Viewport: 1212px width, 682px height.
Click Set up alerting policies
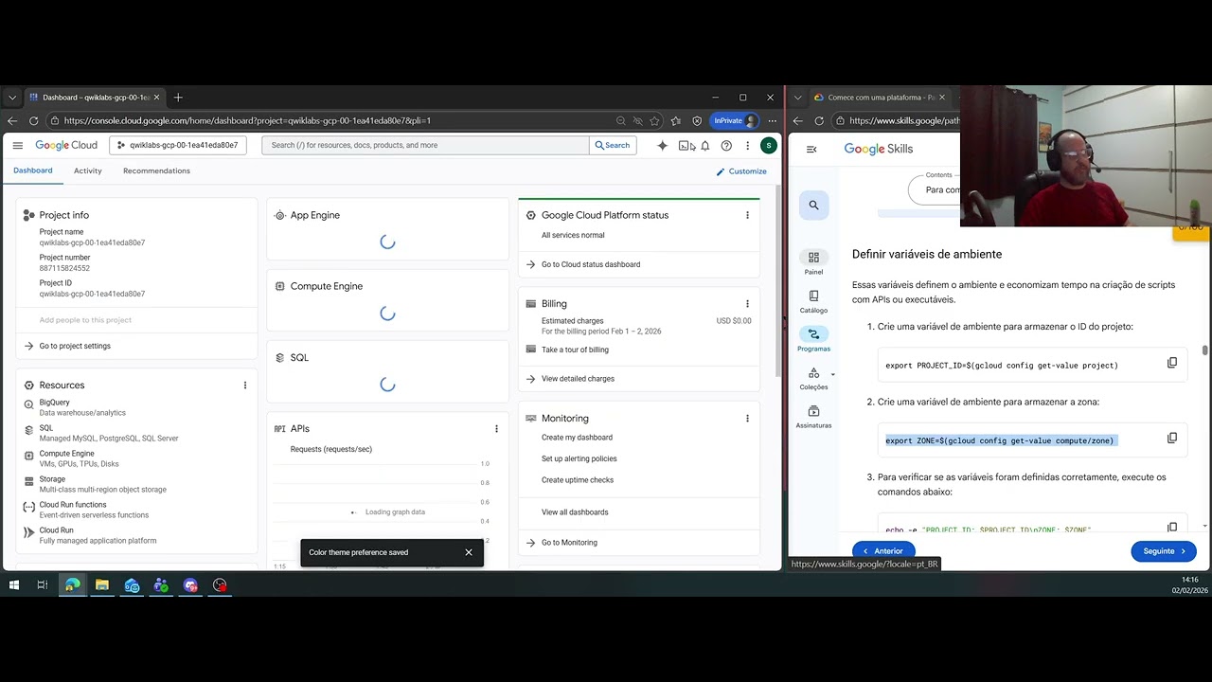click(579, 458)
